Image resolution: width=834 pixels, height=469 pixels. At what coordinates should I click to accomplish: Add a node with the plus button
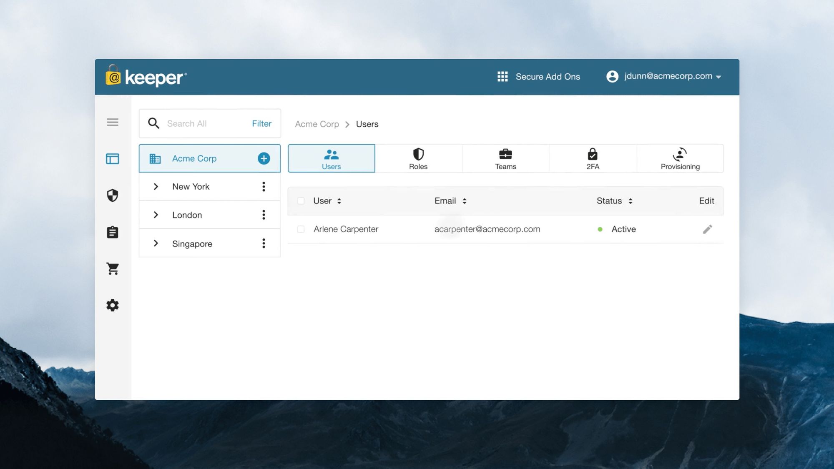click(x=264, y=158)
